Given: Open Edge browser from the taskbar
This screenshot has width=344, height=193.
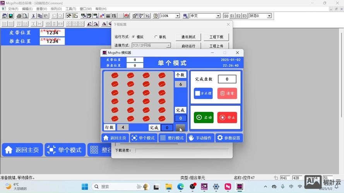Looking at the screenshot, I should (x=181, y=187).
